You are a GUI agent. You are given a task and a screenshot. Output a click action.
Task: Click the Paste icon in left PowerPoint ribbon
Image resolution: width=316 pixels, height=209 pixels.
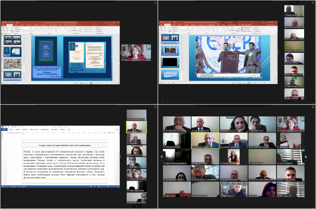[4, 30]
